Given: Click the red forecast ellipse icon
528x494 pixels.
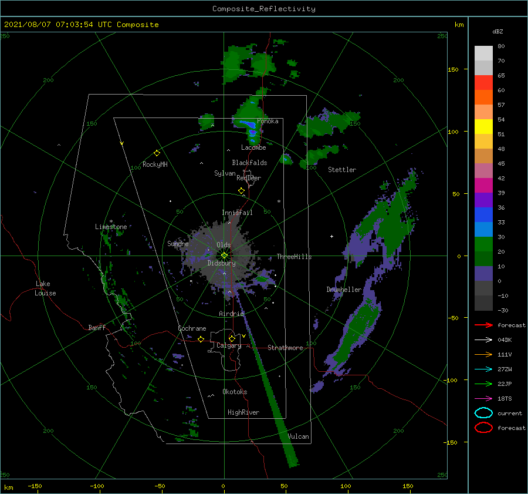Looking at the screenshot, I should (x=483, y=428).
